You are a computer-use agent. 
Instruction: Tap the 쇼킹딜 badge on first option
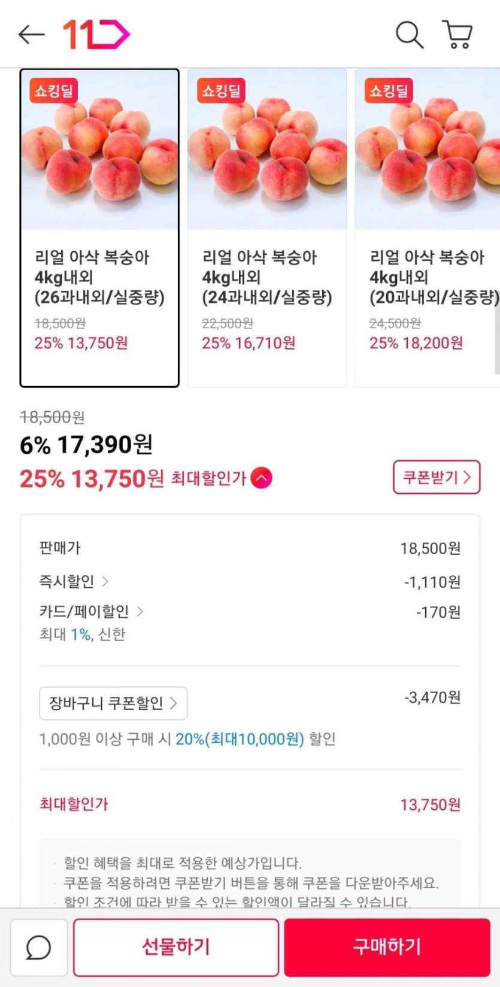(x=54, y=91)
